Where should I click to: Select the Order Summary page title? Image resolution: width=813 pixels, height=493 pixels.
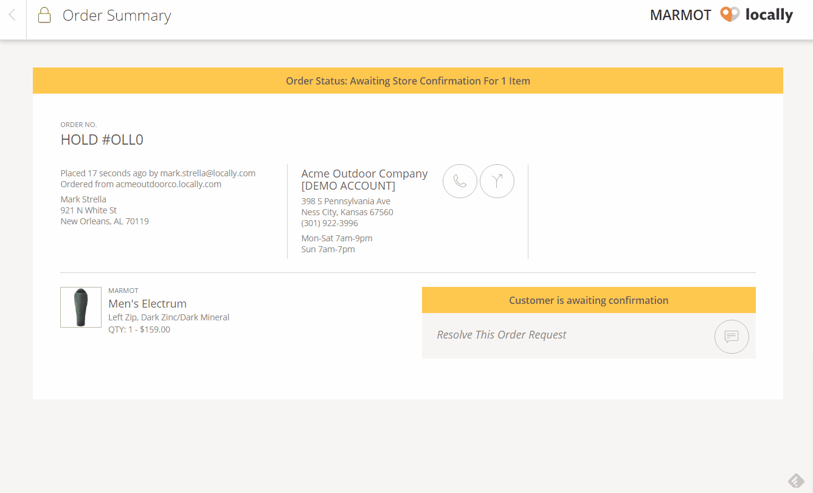117,15
